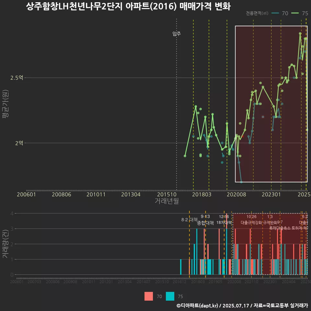Screen dimensions: 311x311
Task: Select the green 75 line legend swatch
Action: point(295,13)
